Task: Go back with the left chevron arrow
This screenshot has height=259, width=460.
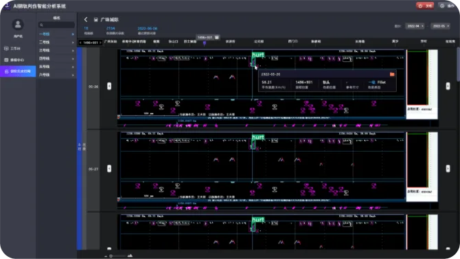Action: tap(86, 20)
